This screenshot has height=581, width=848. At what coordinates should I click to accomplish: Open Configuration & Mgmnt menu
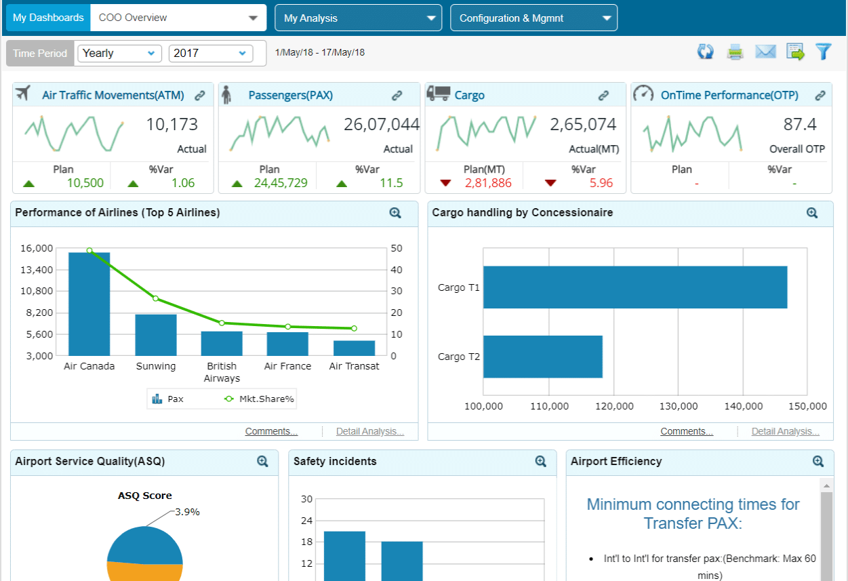533,18
